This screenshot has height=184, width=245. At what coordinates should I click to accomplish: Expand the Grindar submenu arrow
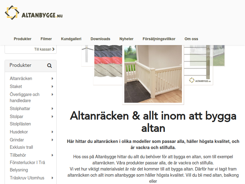(52, 140)
